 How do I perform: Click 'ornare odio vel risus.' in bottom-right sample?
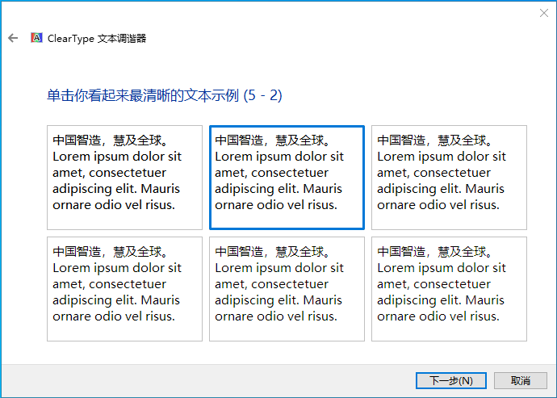coord(438,316)
